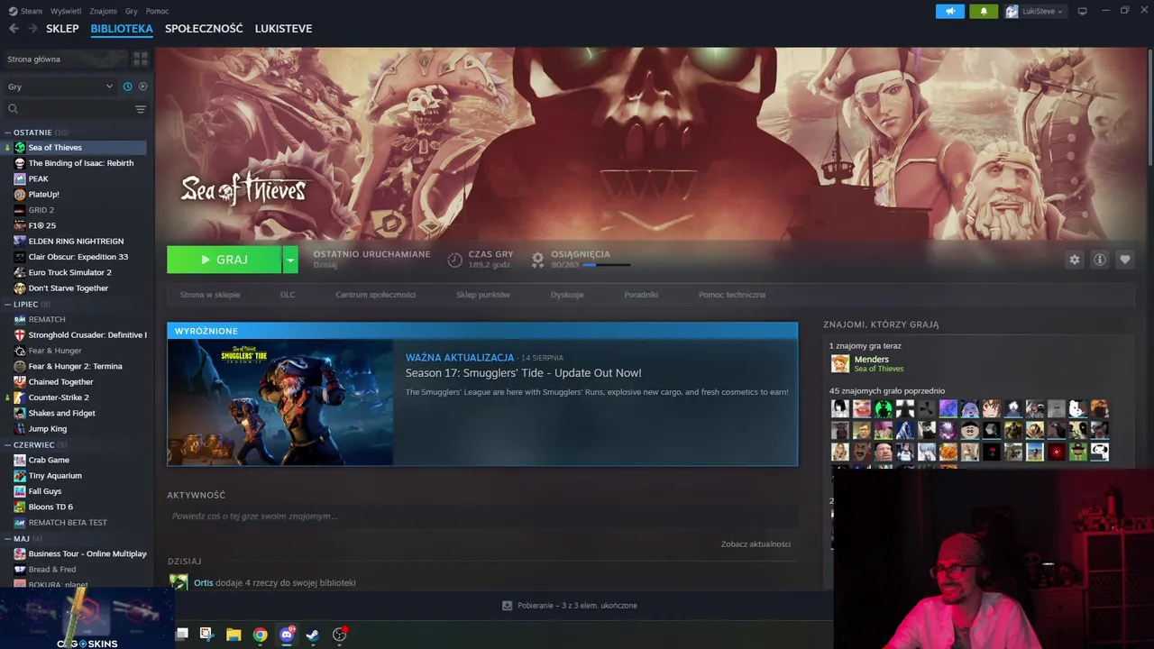The width and height of the screenshot is (1154, 649).
Task: Click the Big Picture display icon
Action: [x=1082, y=11]
